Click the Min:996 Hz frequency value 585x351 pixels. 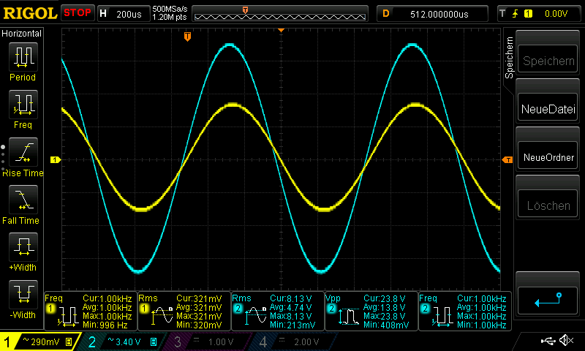click(x=105, y=325)
